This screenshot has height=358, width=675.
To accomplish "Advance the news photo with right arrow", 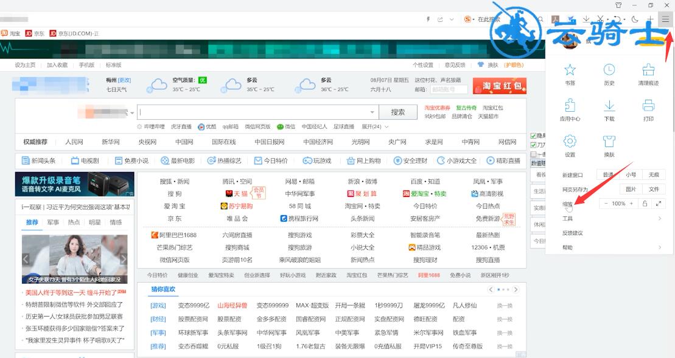I will tap(123, 259).
